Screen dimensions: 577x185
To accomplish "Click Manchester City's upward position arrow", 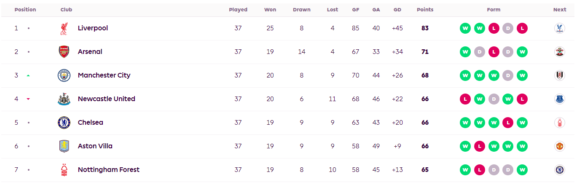I will 28,75.
